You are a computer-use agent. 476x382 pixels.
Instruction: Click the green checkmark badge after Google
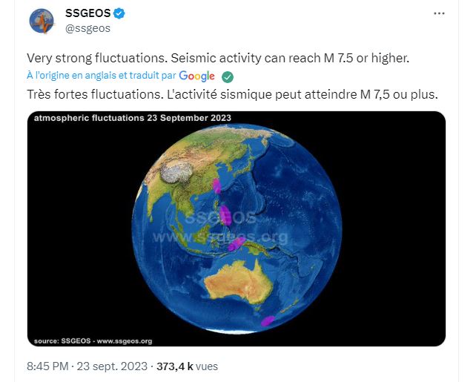pos(228,76)
